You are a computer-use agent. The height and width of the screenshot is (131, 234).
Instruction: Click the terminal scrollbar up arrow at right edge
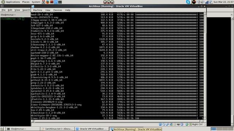click(232, 19)
